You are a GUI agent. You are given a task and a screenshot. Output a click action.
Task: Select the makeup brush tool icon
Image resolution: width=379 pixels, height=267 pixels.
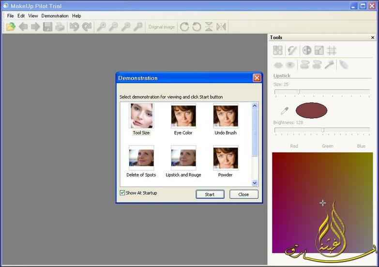[329, 65]
